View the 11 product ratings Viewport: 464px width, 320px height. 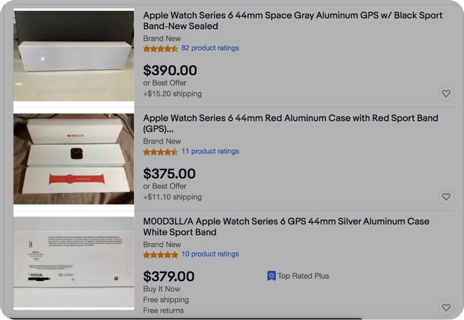pos(210,151)
